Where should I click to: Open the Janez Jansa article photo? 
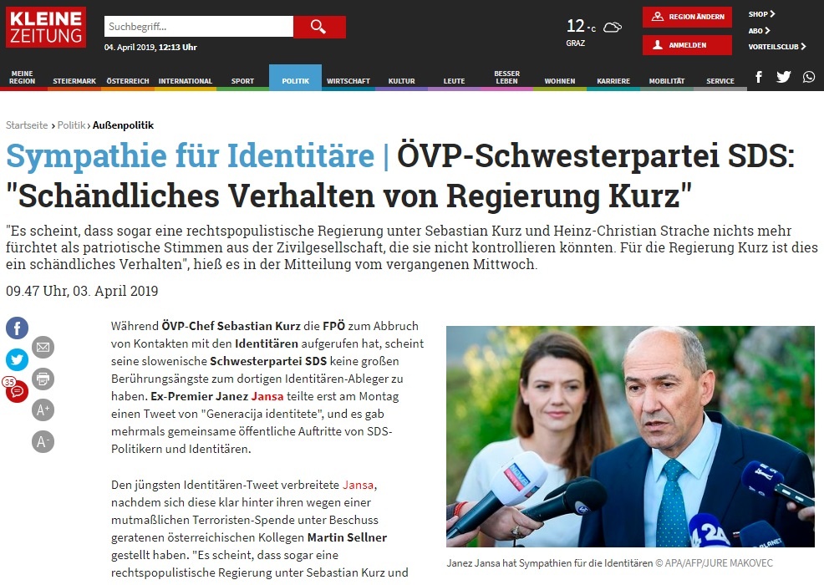[x=630, y=436]
